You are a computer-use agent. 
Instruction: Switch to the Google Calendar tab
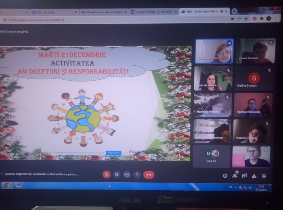coord(154,12)
